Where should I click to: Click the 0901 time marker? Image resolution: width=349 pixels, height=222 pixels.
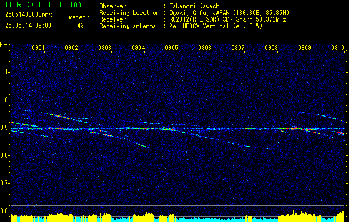[x=38, y=48]
